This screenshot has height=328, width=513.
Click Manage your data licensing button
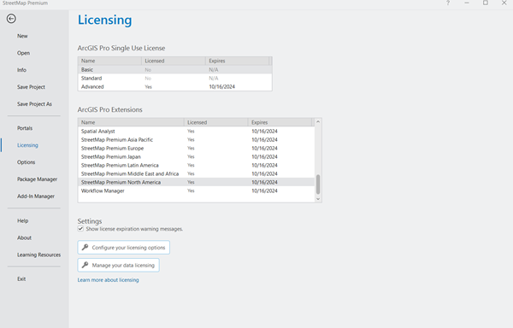[x=119, y=265]
